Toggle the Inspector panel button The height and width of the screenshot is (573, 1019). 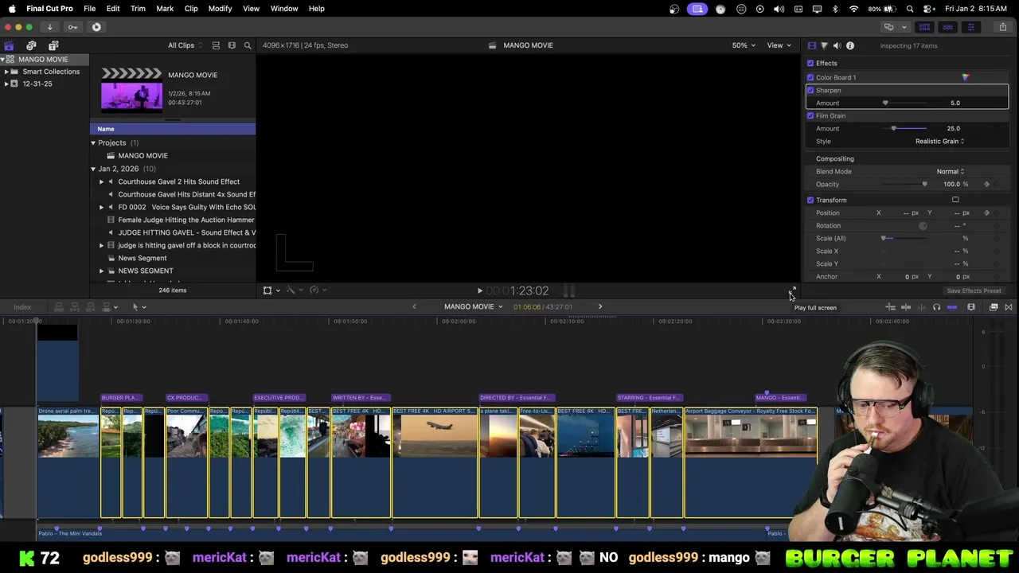pyautogui.click(x=970, y=27)
